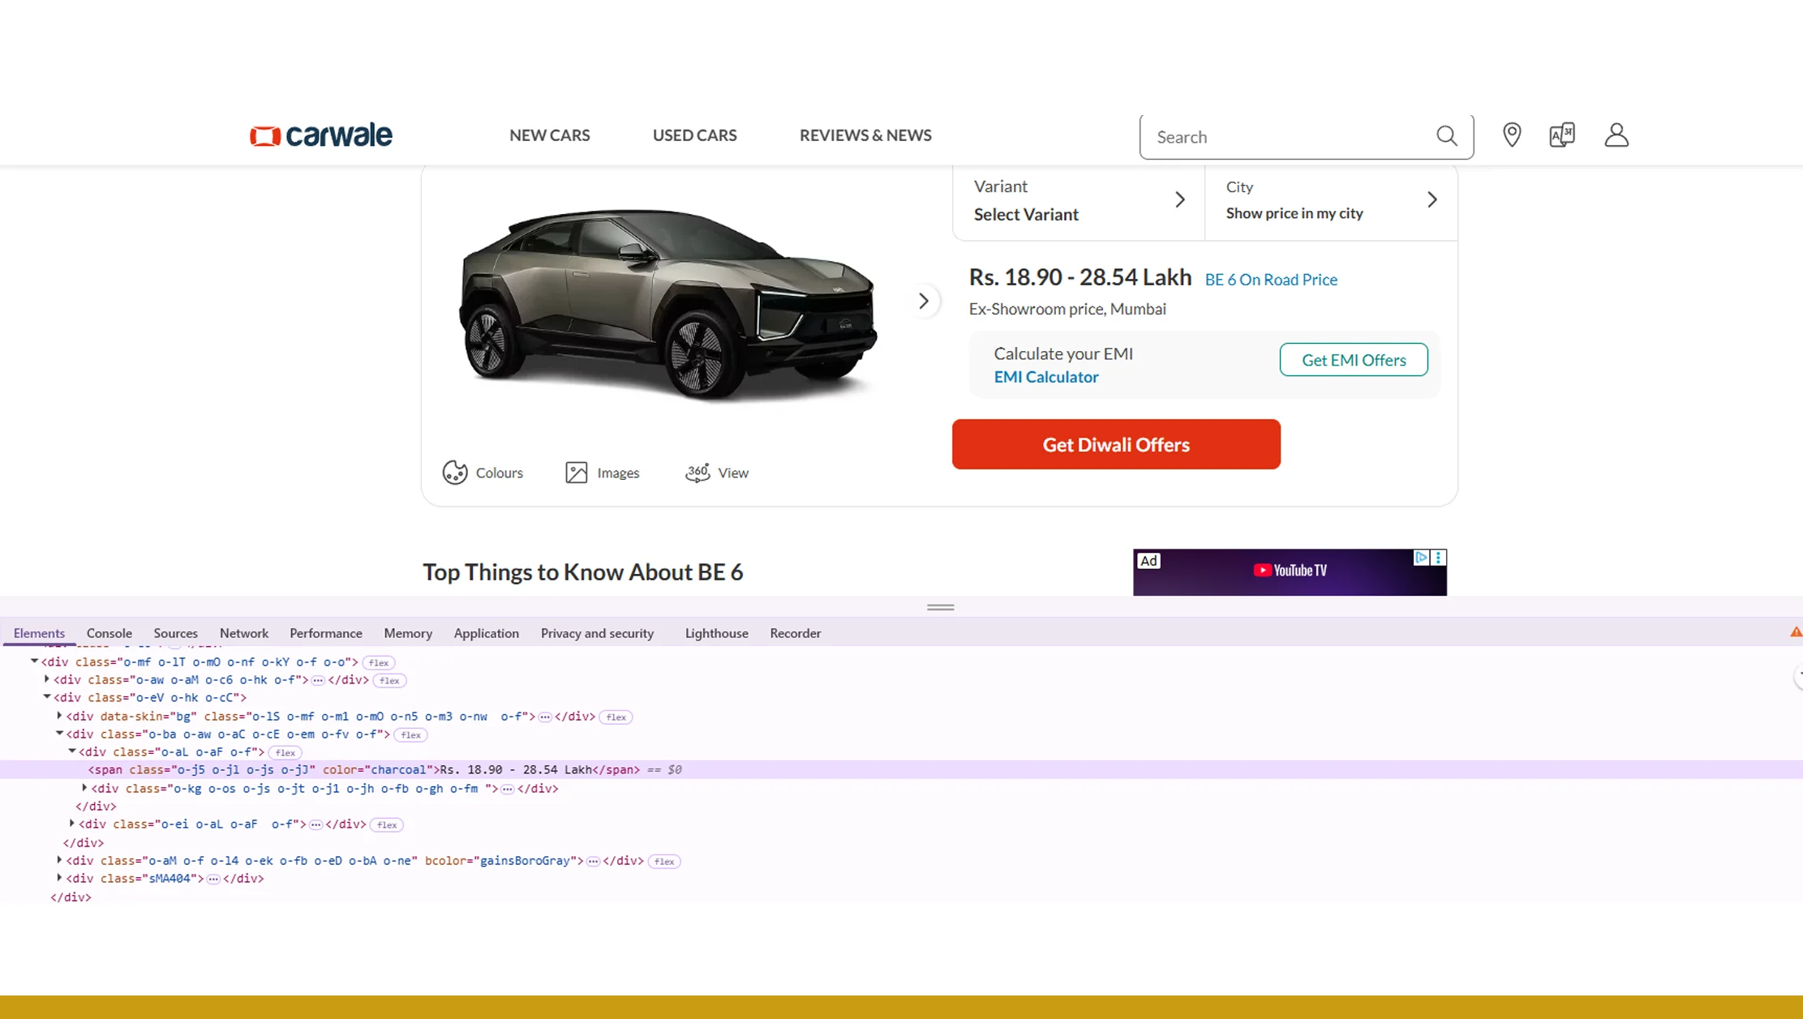Open the USED CARS menu
The width and height of the screenshot is (1803, 1019).
point(694,135)
